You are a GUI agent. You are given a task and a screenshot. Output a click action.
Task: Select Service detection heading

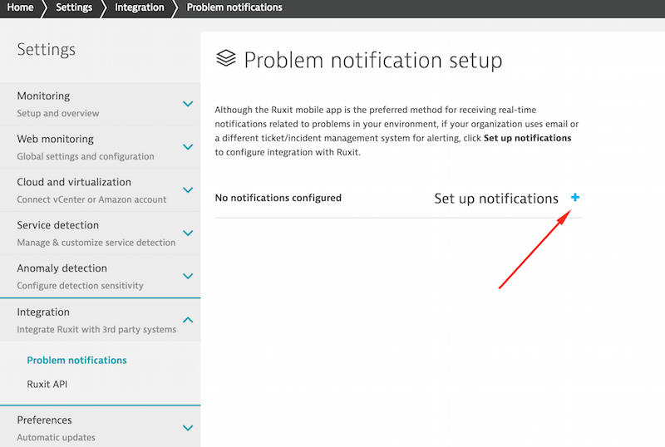57,225
